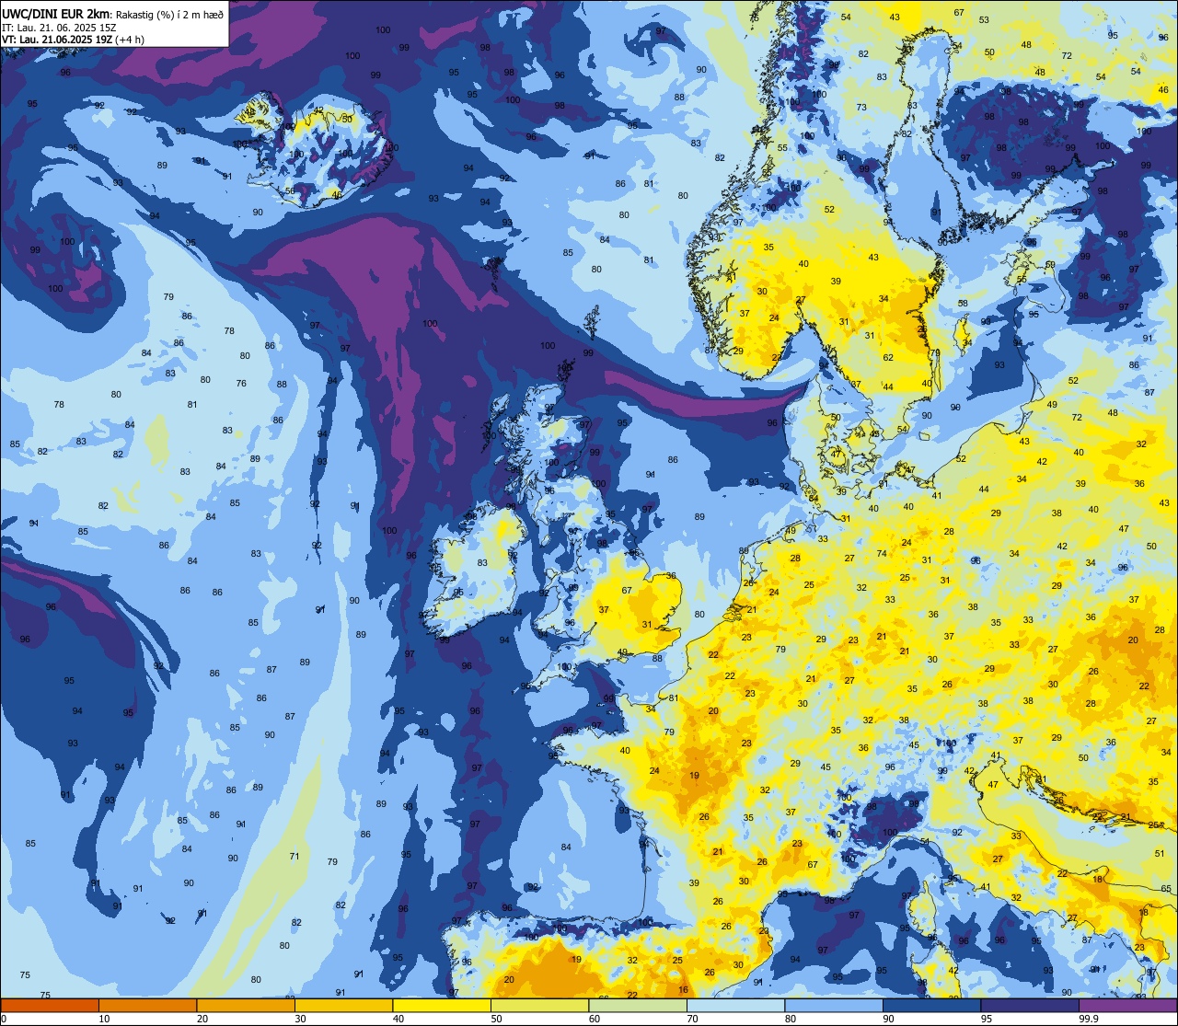The height and width of the screenshot is (1026, 1178).
Task: Click the humidity value '76' west of Ireland
Action: 241,383
